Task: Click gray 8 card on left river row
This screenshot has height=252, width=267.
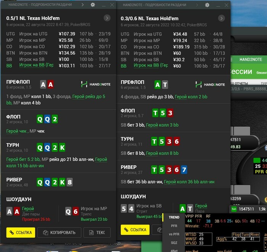Action: (x=70, y=182)
